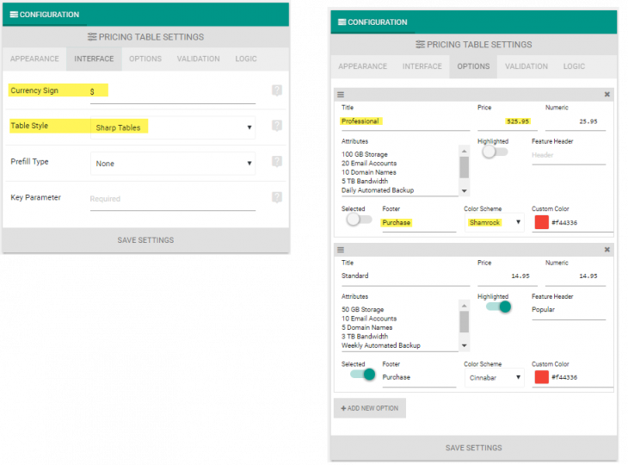Click the hamburger icon in the left Configuration header
628x465 pixels.
14,15
